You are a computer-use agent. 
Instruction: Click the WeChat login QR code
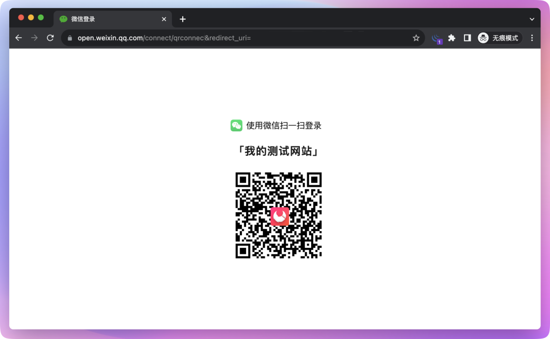[279, 215]
